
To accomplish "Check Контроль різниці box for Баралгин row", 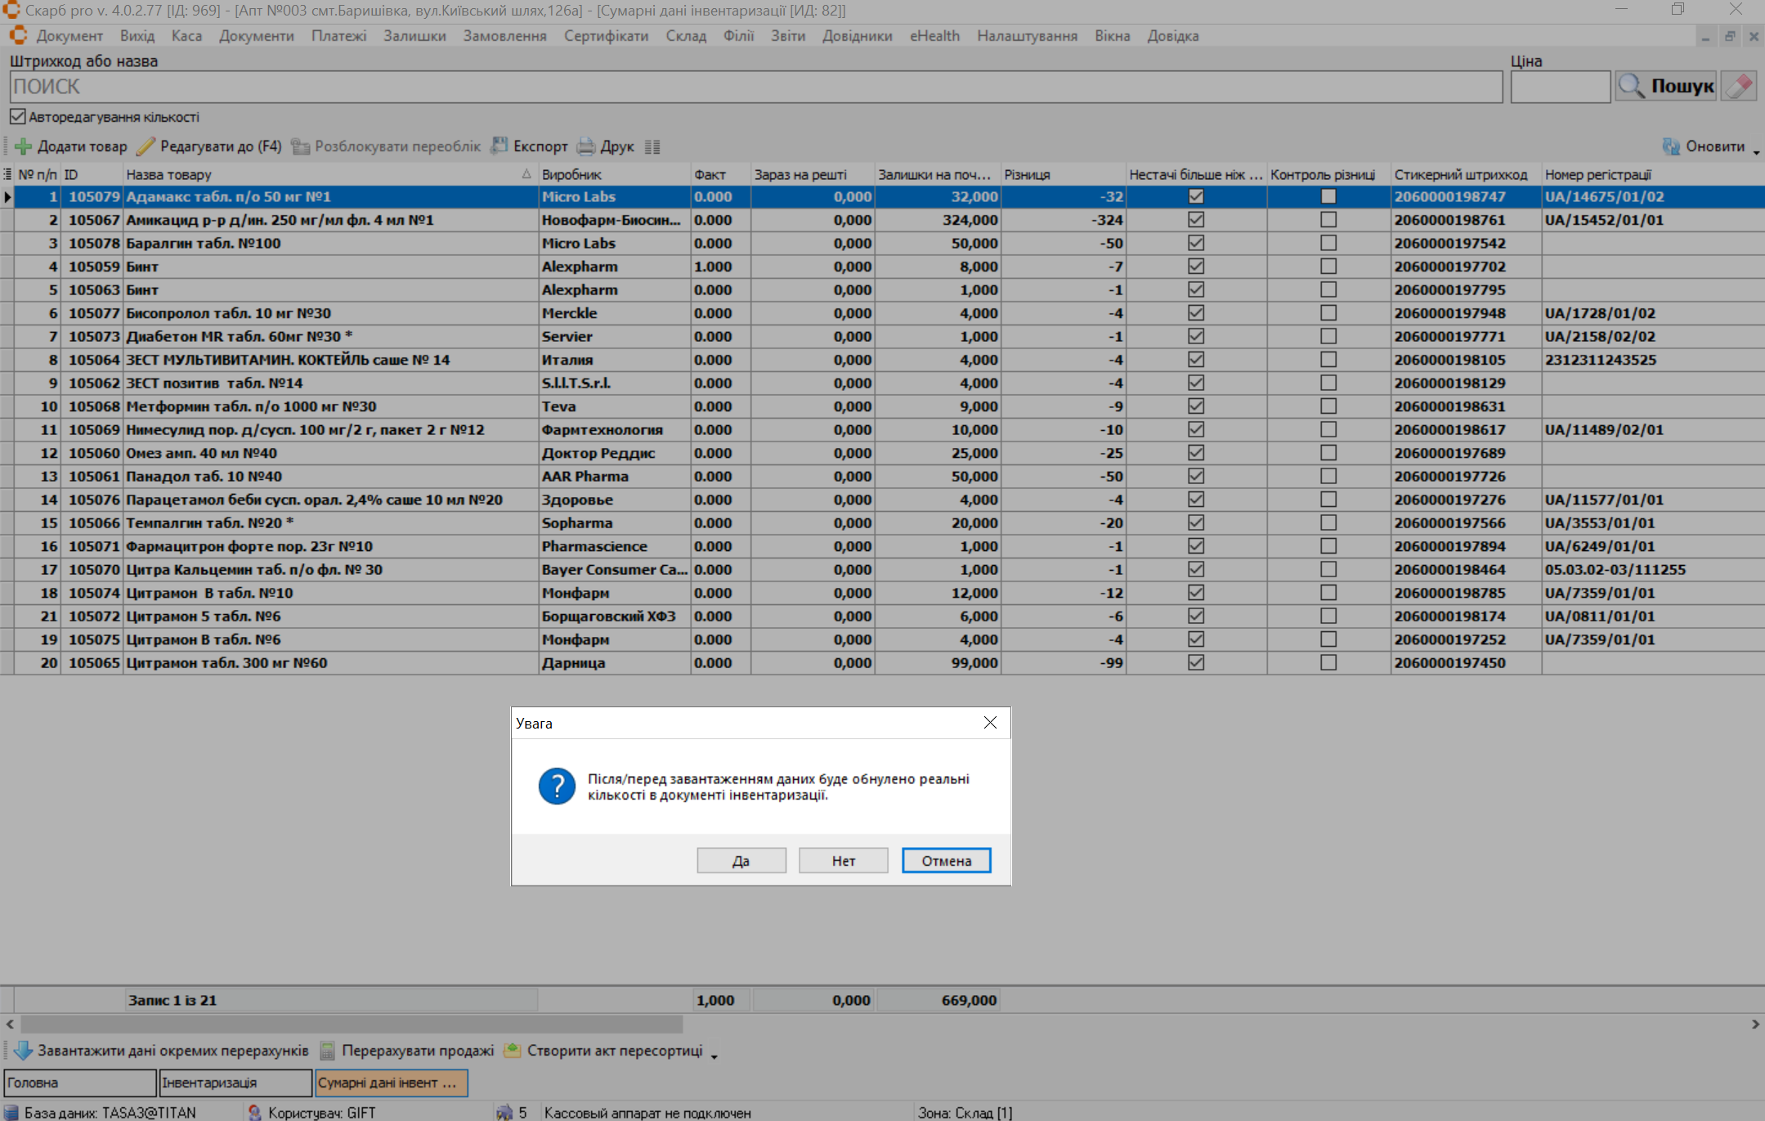I will pos(1328,243).
